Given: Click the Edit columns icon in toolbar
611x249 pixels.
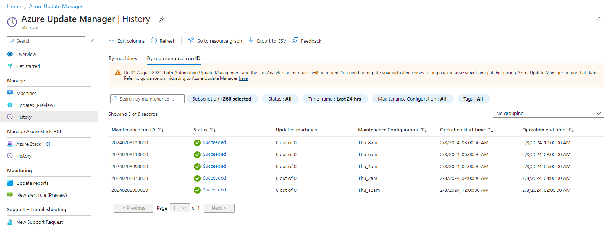Looking at the screenshot, I should tap(111, 41).
